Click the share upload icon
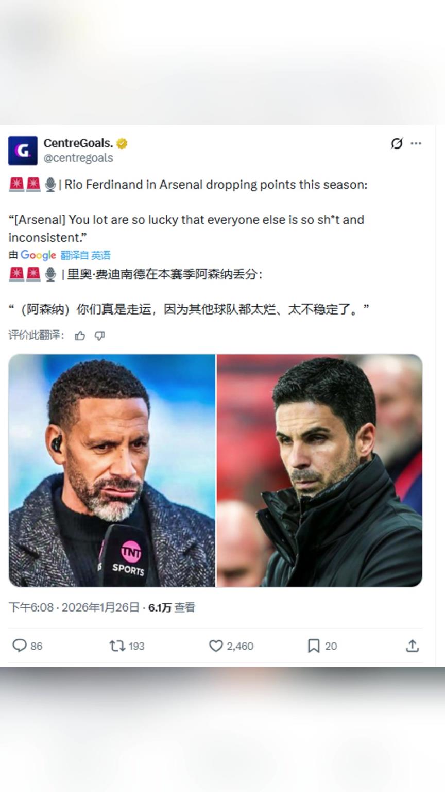This screenshot has height=792, width=445. click(x=412, y=646)
